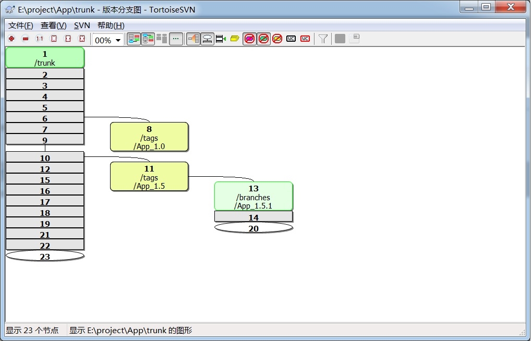Screen dimensions: 532x341
Task: Select revision 16 node on trunk
Action: 45,190
